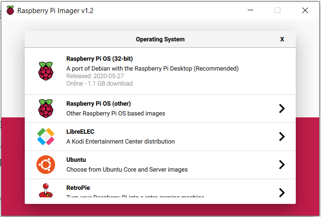Open the LibreELEC entry title
Screen dimensions: 321x217
tap(80, 131)
